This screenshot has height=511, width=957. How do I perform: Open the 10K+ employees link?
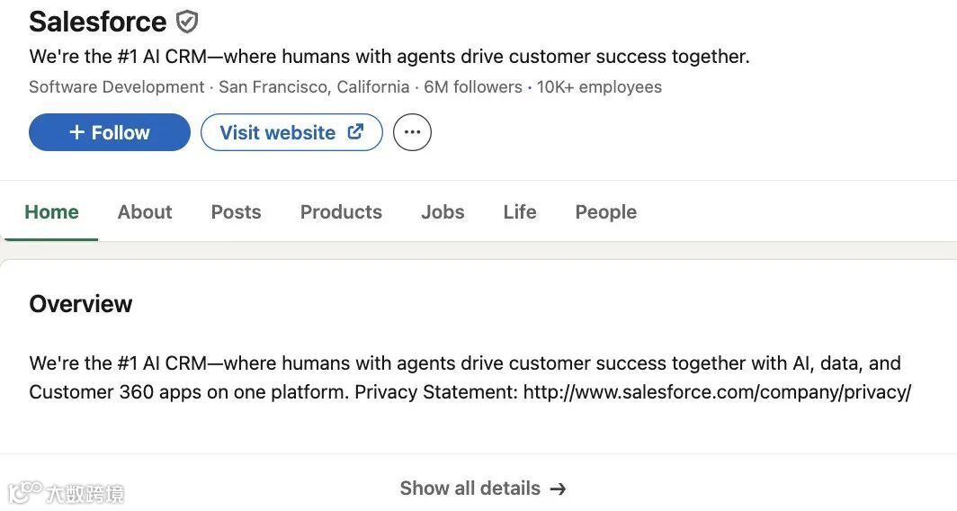599,87
